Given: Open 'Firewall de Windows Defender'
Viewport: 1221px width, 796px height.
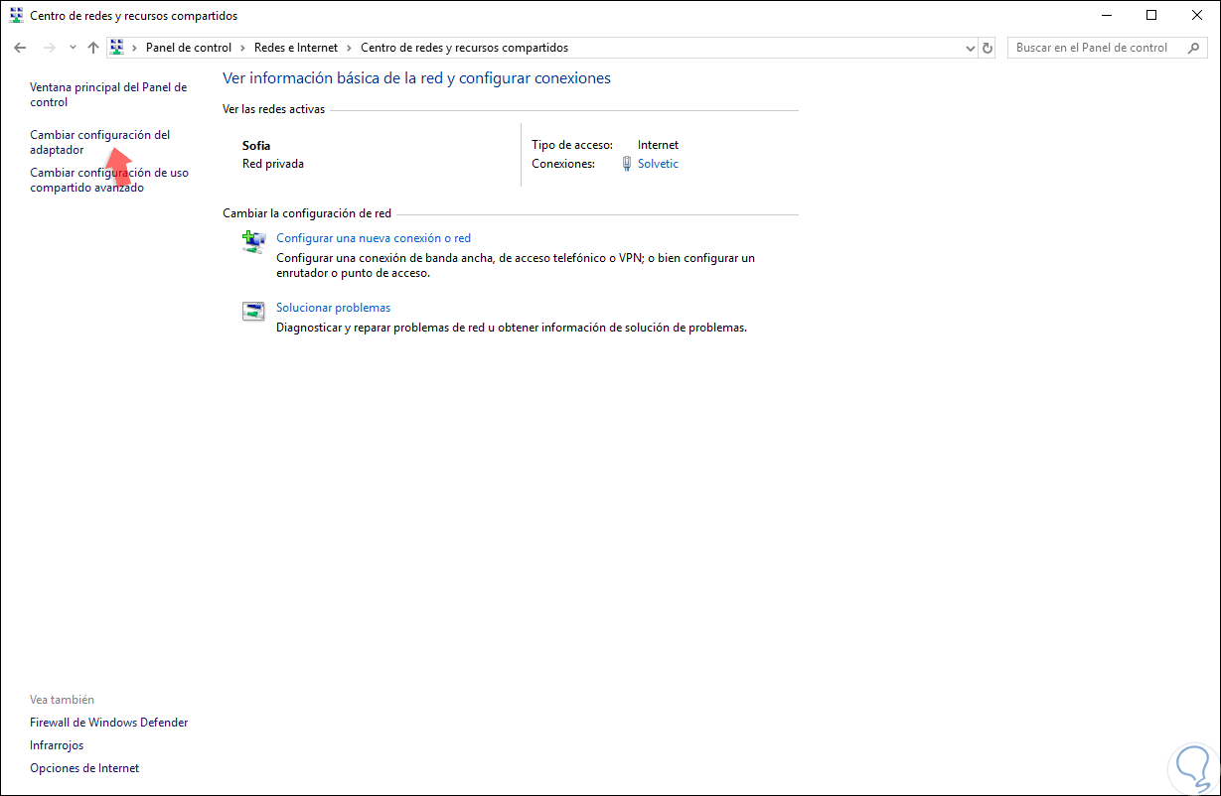Looking at the screenshot, I should tap(109, 723).
